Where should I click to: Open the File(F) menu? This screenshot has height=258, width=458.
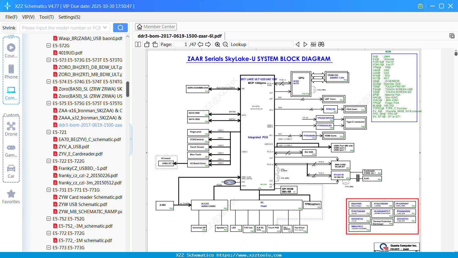[x=11, y=17]
